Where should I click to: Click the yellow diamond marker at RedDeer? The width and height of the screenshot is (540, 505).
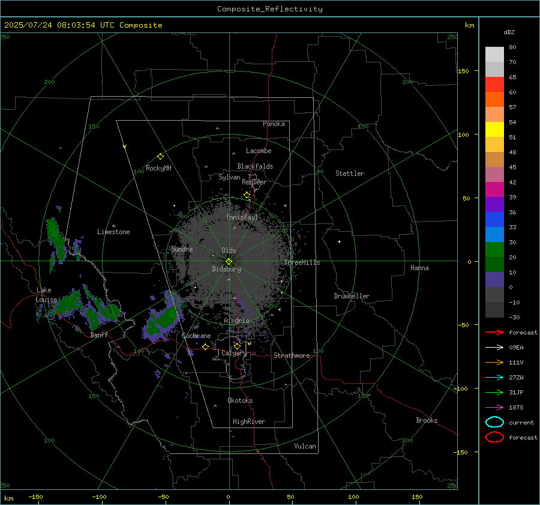click(x=247, y=195)
